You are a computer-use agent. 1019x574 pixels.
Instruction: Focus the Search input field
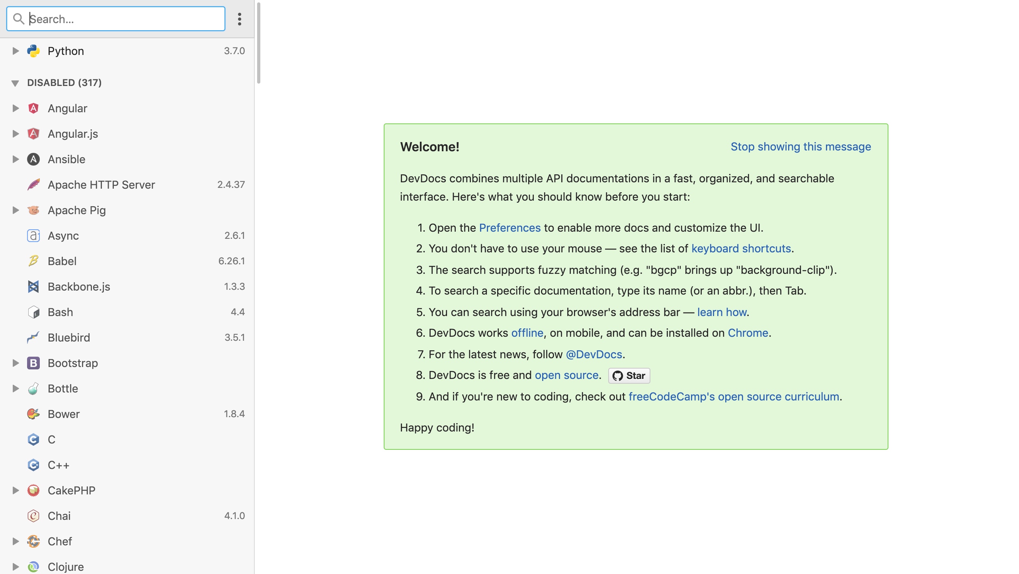[116, 19]
